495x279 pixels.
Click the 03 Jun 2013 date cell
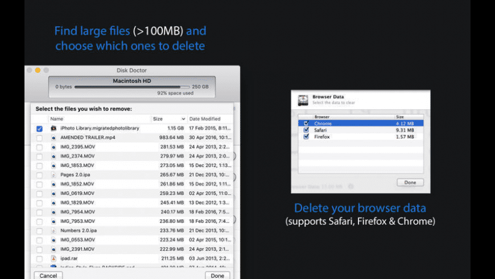tap(209, 259)
